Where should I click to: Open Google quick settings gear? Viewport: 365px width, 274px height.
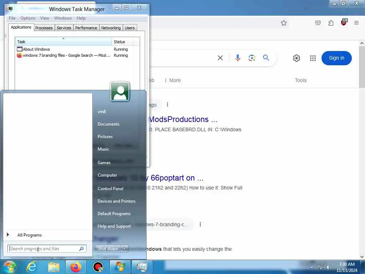[296, 58]
